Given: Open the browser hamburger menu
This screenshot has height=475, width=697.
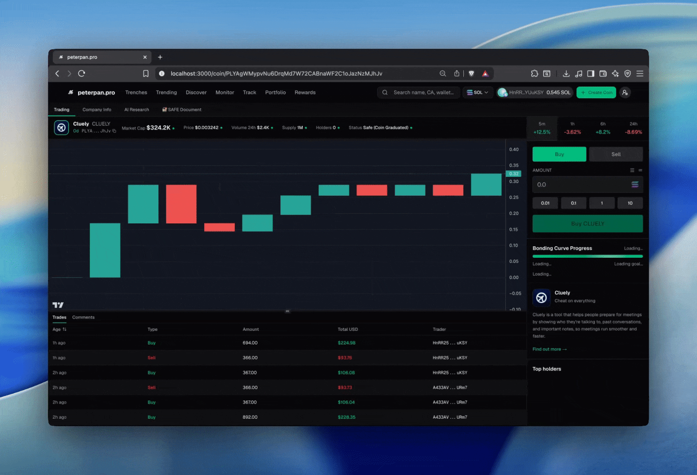Looking at the screenshot, I should pos(640,73).
